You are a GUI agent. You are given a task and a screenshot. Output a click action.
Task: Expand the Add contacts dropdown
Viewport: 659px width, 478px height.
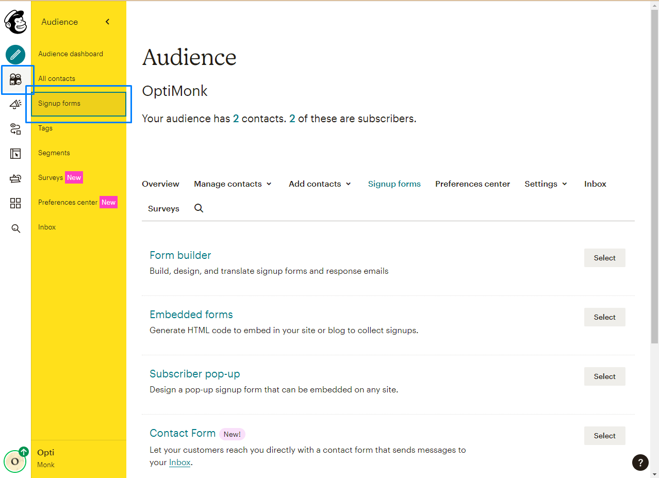pyautogui.click(x=320, y=184)
